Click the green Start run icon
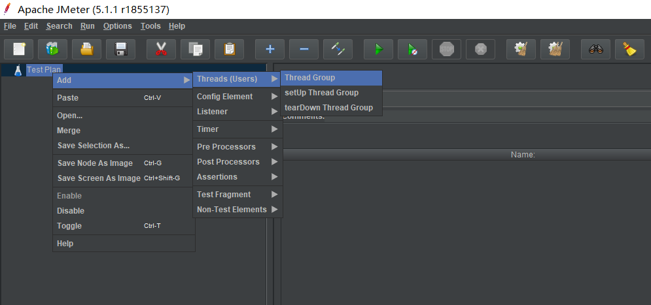Viewport: 651px width, 305px height. coord(378,50)
